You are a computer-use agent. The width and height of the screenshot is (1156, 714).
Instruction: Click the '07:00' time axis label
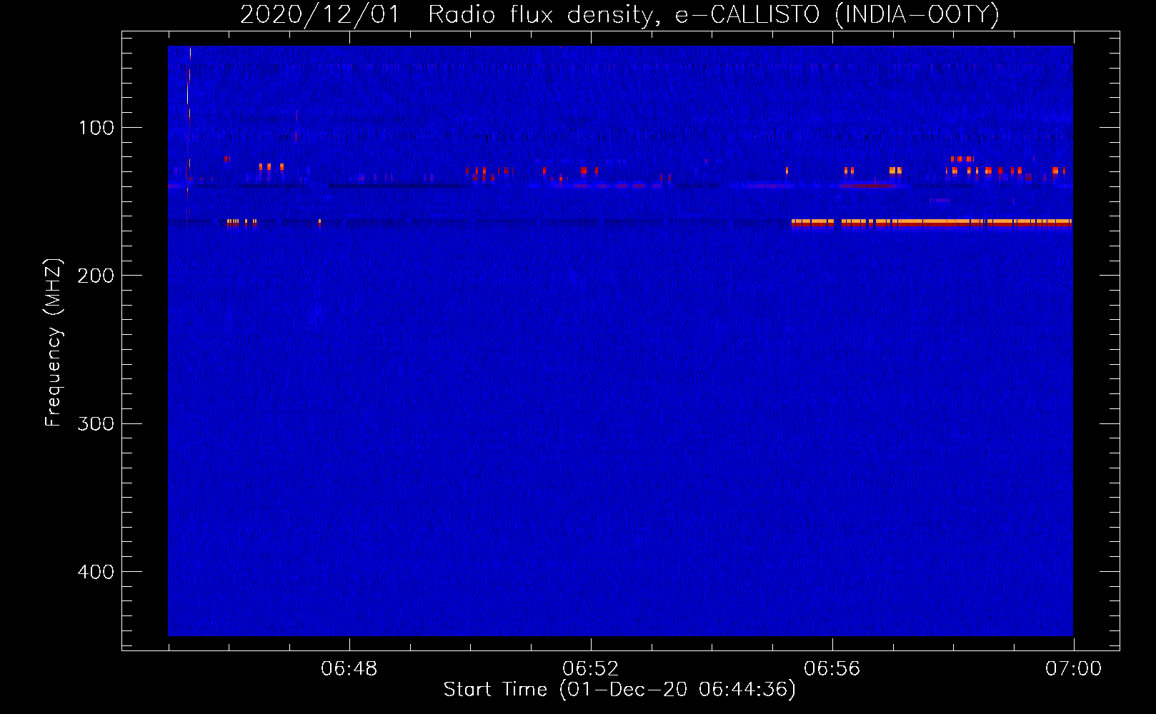(1073, 669)
